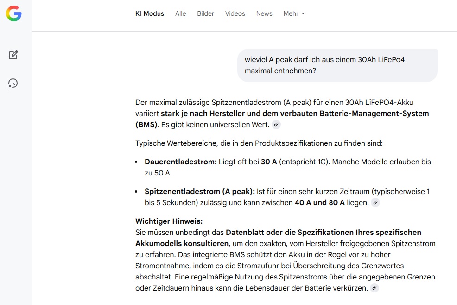Click the 'Typische Wertebereiche' sentence
This screenshot has height=305, width=457.
pos(259,143)
